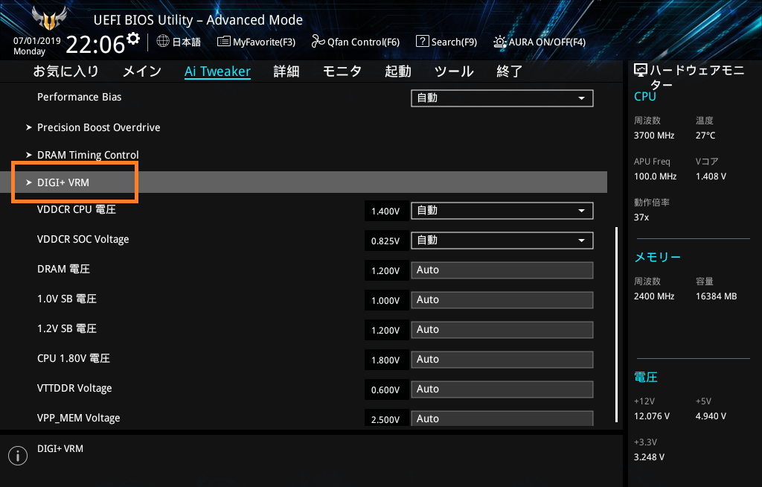Click the VTTDDR Voltage Auto field

(x=502, y=389)
